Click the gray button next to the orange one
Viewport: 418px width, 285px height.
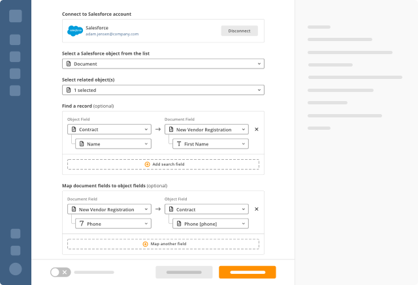pyautogui.click(x=184, y=272)
